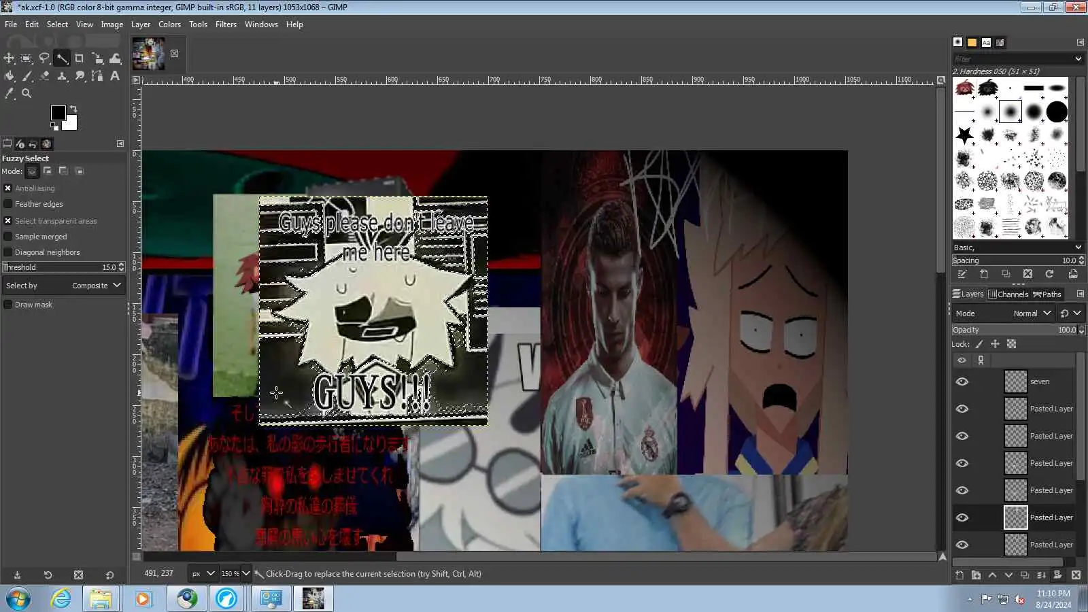Close the image tab next to thumbnail
Image resolution: width=1088 pixels, height=612 pixels.
point(175,54)
